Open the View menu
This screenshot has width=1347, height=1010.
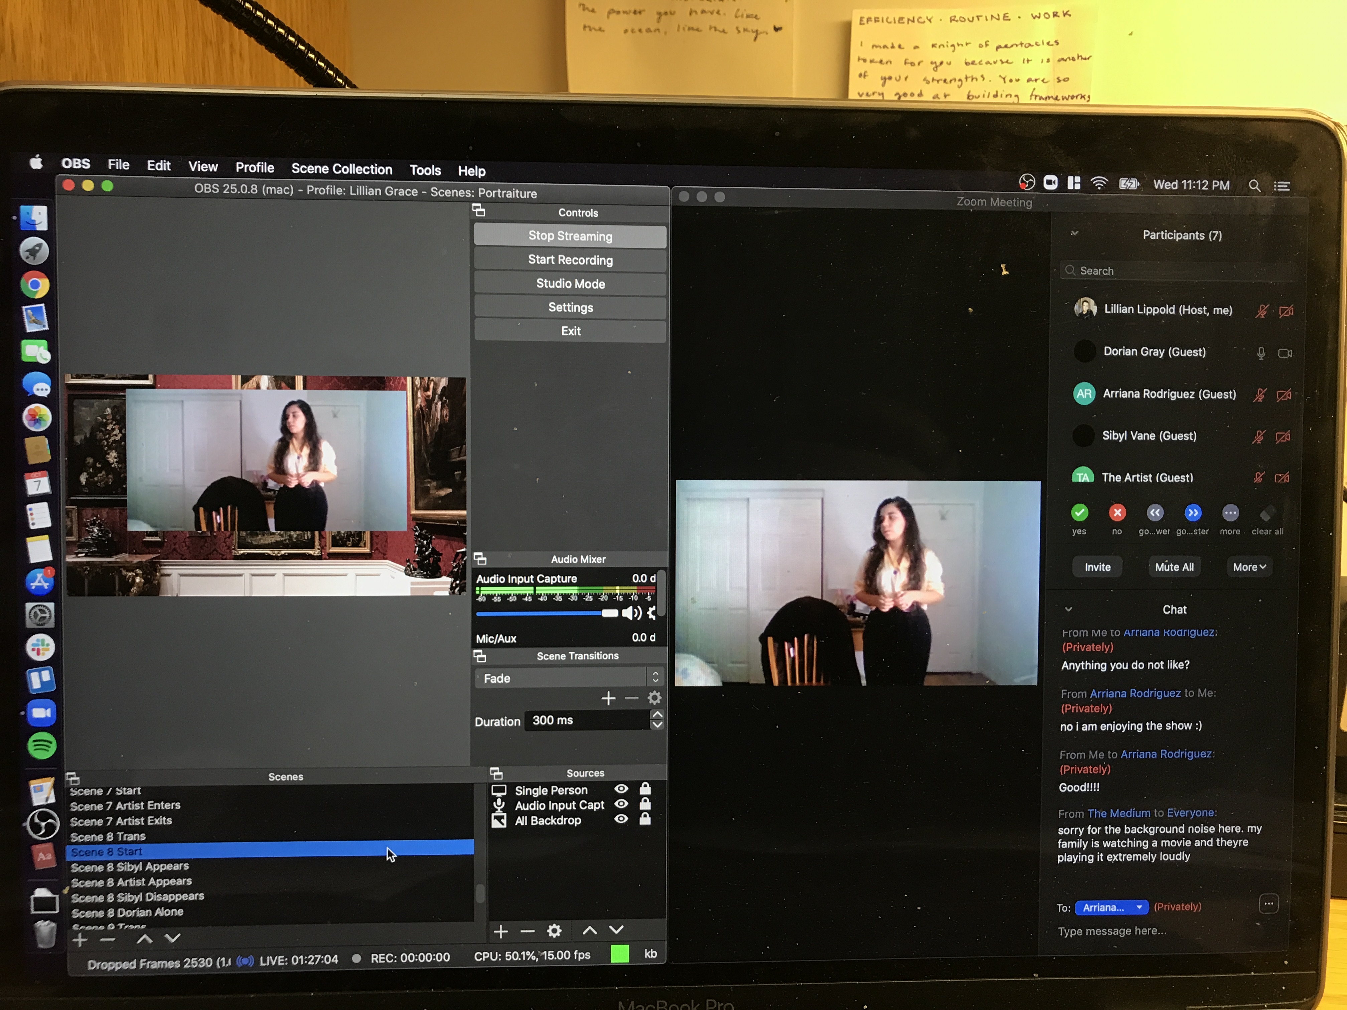203,166
